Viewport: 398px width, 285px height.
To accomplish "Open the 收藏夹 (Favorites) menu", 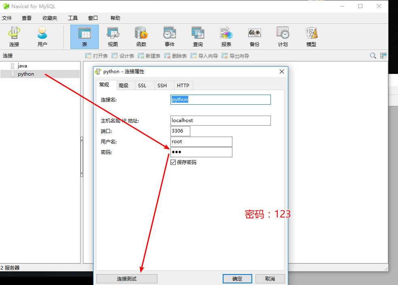I will 50,18.
